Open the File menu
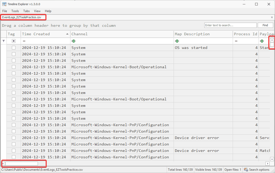Viewport: 275px width, 173px height. 5,11
